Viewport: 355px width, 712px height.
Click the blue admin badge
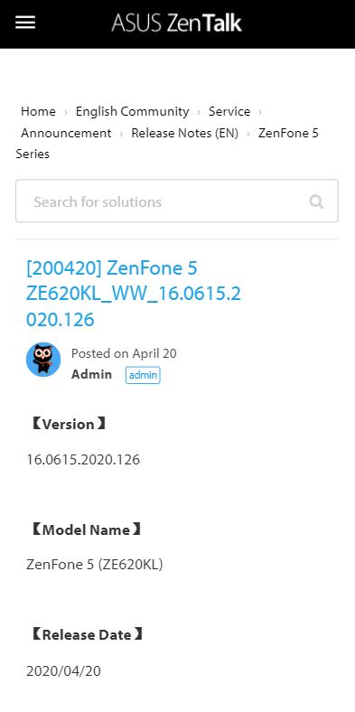click(x=143, y=375)
